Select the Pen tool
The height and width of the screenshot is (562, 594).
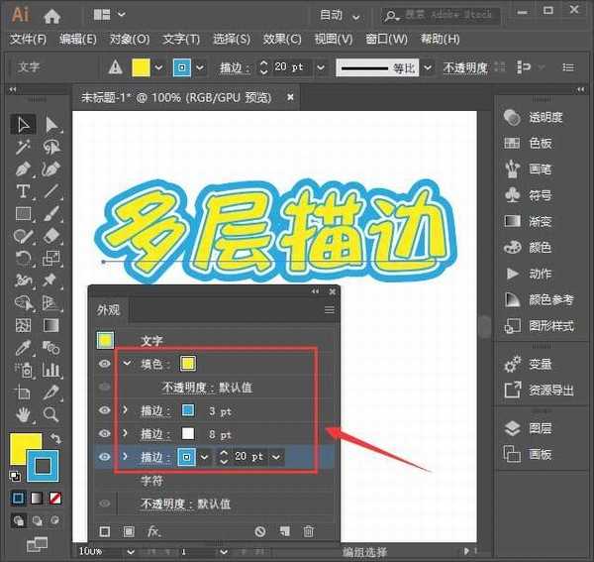tap(23, 169)
